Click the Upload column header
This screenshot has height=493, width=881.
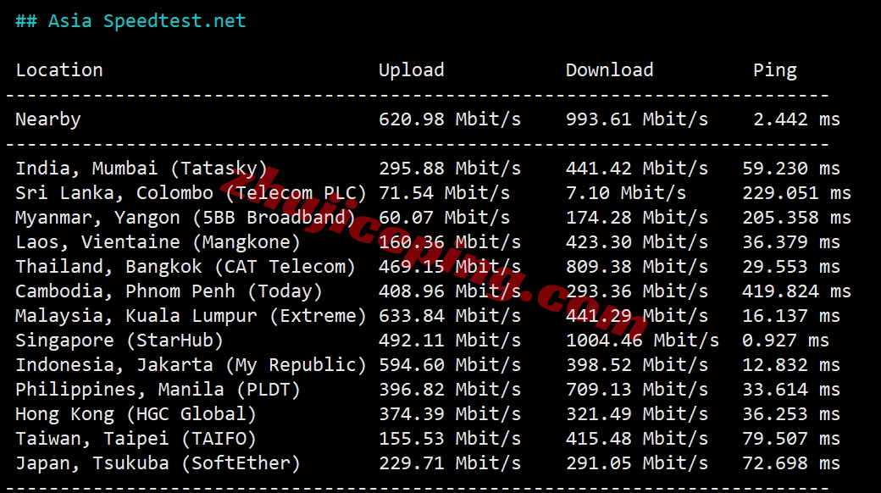tap(411, 70)
